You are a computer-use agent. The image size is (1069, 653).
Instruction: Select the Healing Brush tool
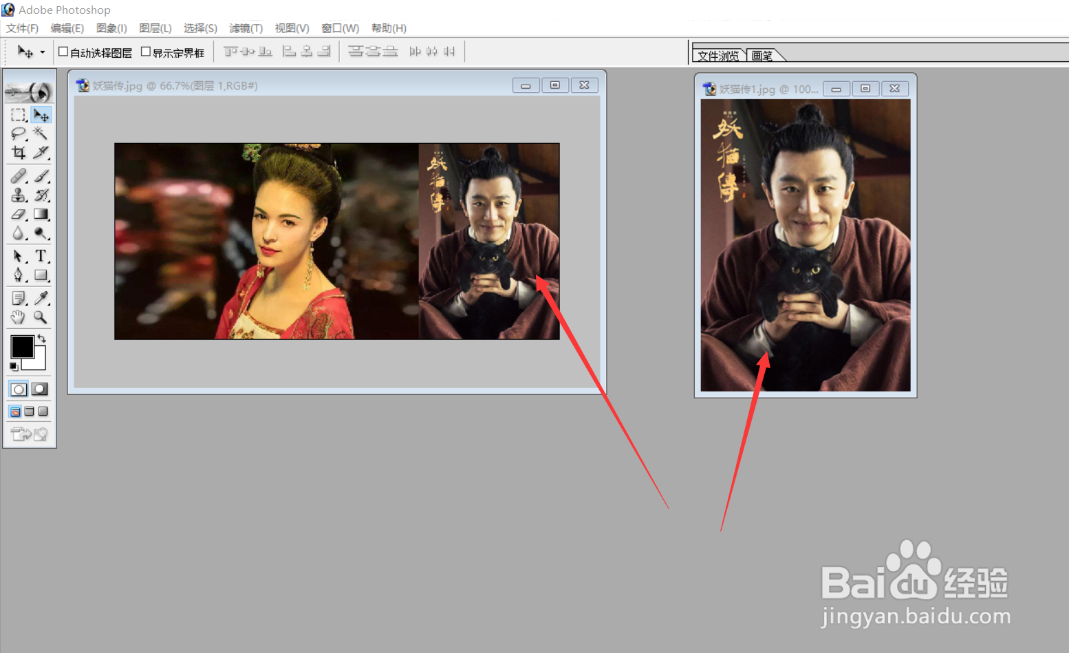[19, 176]
